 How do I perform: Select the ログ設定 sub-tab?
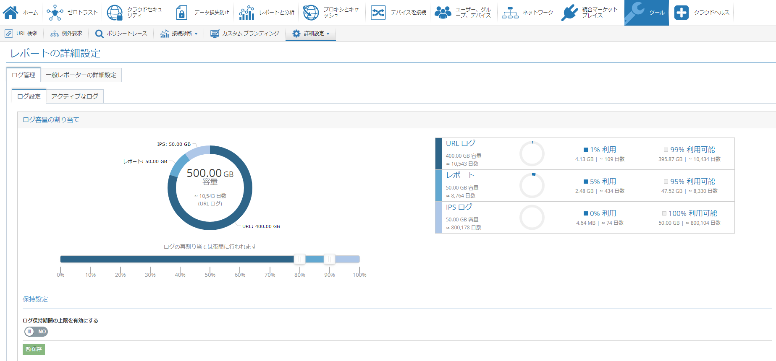(29, 96)
